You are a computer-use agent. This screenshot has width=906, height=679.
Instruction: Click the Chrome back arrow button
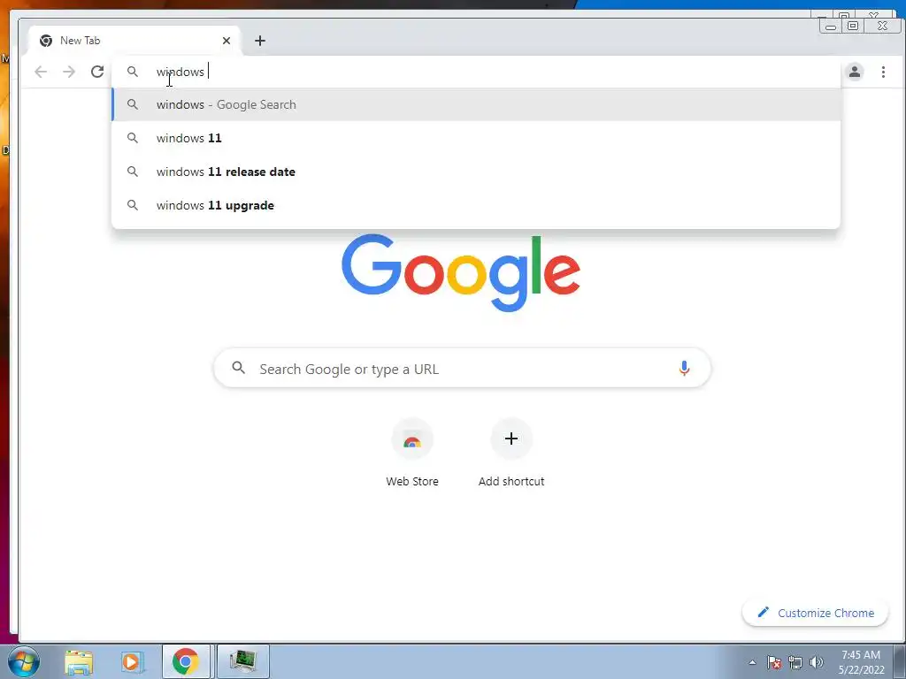41,72
